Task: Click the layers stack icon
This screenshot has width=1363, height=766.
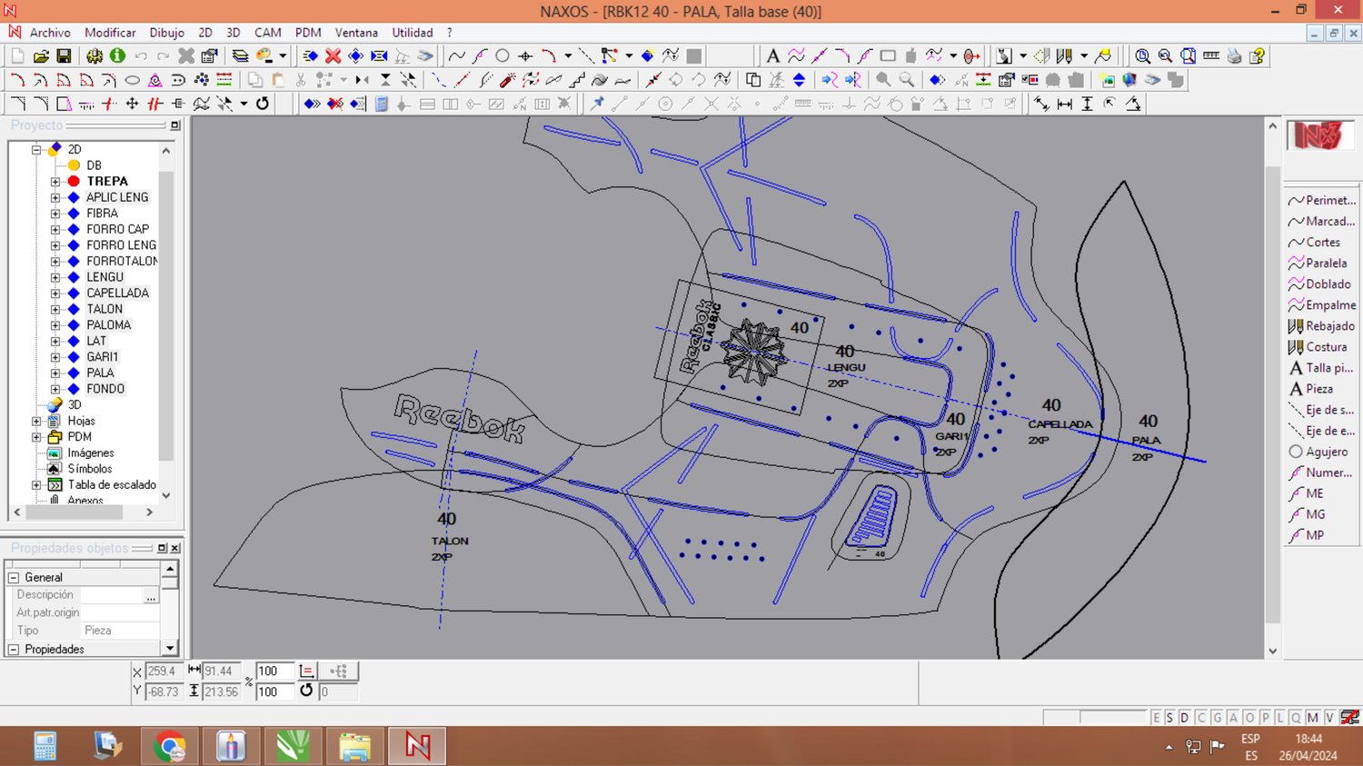Action: point(240,56)
